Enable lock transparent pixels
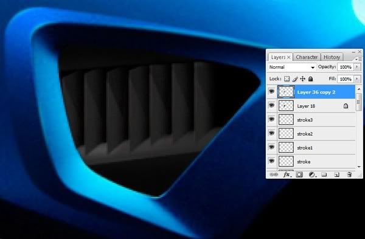Screen dimensions: 365x239 tap(287, 78)
